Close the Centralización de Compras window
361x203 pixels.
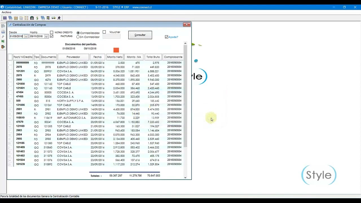point(187,25)
